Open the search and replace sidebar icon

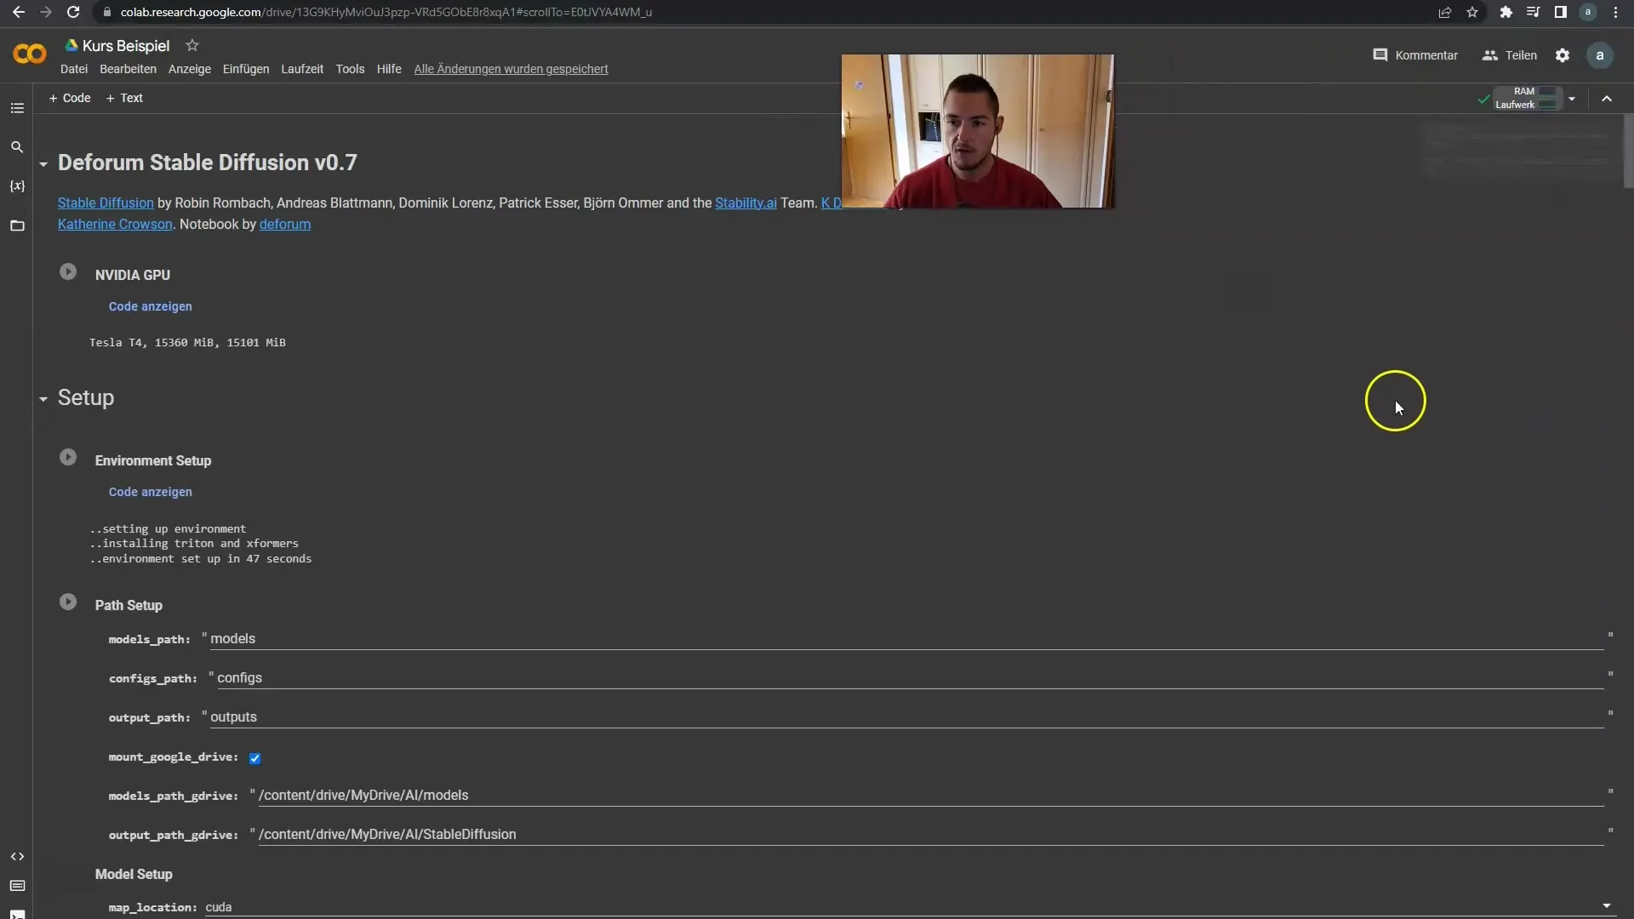point(17,147)
